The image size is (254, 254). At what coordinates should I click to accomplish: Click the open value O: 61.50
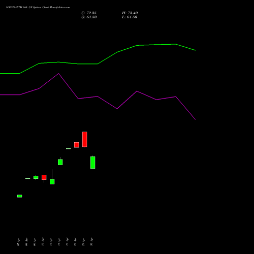click(x=89, y=17)
